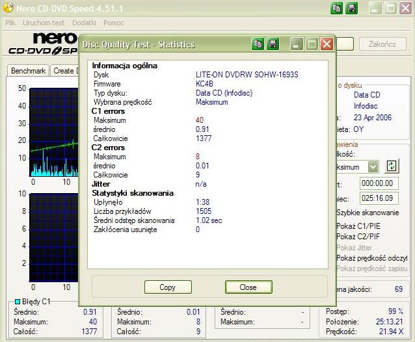Click the copy icon in main Nero window title bar

pyautogui.click(x=337, y=8)
